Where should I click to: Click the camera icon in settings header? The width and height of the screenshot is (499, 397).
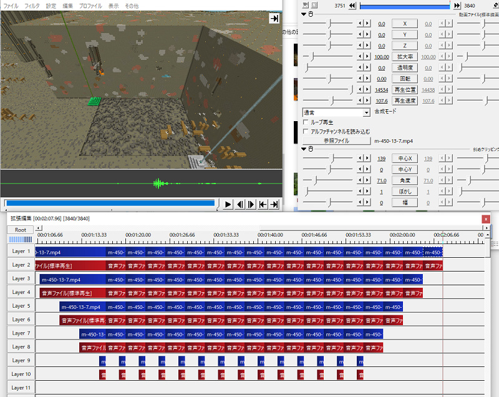point(305,5)
